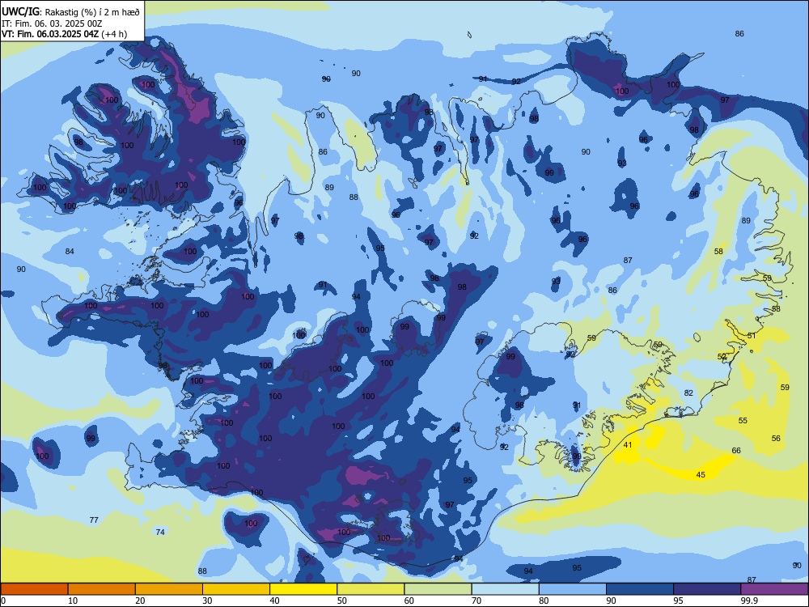809x607 pixels.
Task: Click the 90–95 dark blue legend swatch
Action: point(640,589)
